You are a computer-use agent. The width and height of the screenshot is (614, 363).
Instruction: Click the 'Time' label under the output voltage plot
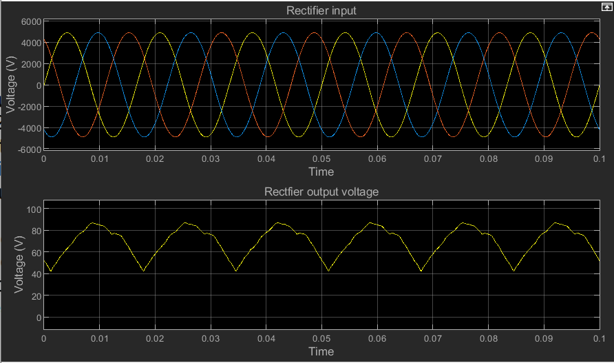coord(321,351)
